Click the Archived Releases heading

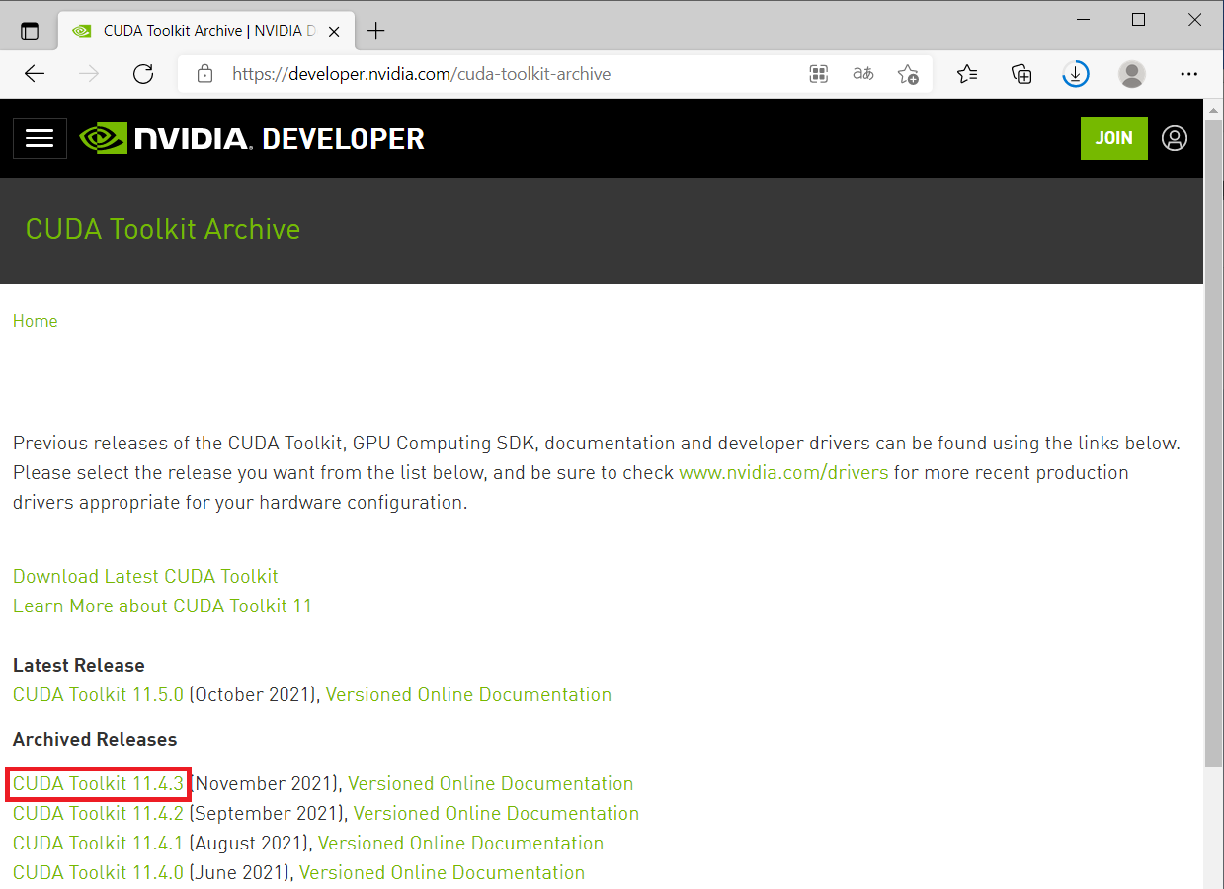click(95, 739)
